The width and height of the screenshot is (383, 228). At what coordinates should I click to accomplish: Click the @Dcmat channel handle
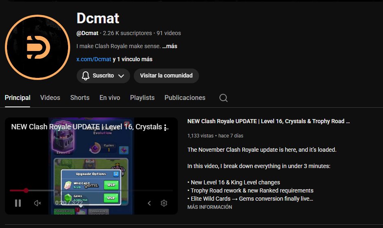point(87,33)
